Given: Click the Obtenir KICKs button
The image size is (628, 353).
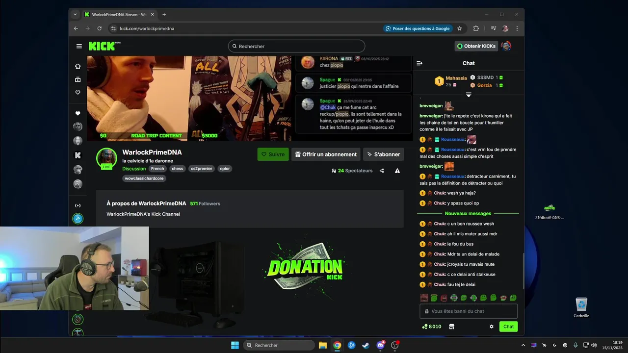Looking at the screenshot, I should (x=476, y=46).
